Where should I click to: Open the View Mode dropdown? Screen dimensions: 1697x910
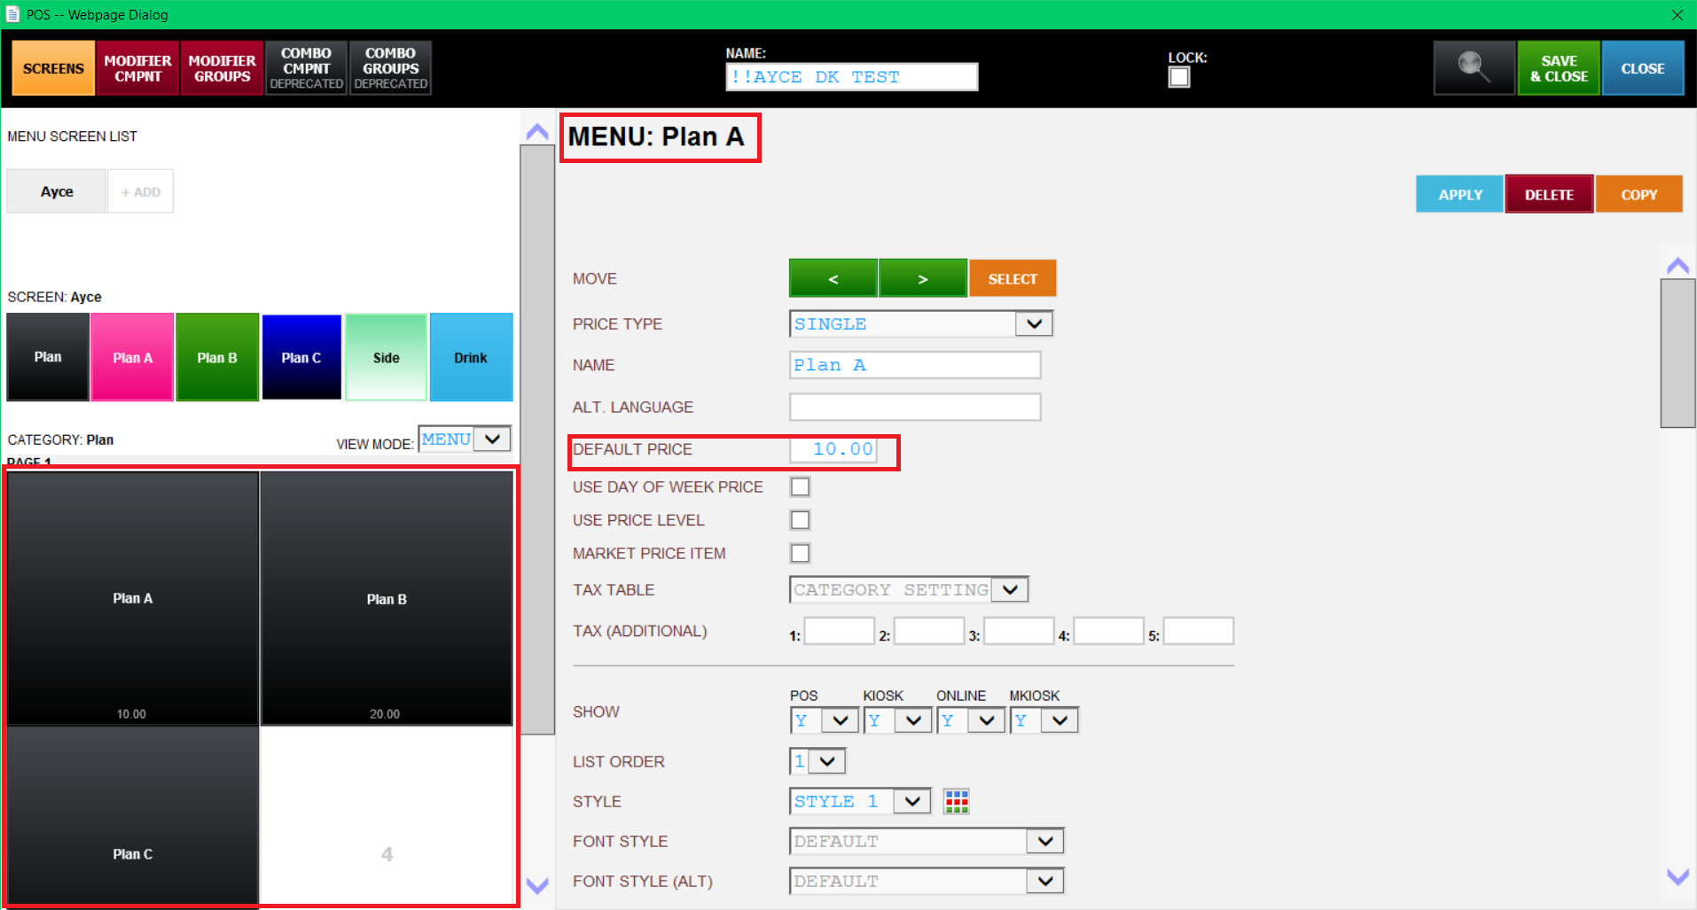click(x=465, y=439)
